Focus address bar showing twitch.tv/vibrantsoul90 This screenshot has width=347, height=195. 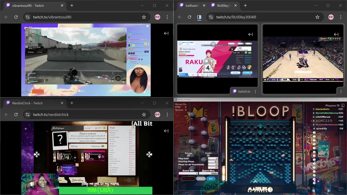pyautogui.click(x=86, y=17)
